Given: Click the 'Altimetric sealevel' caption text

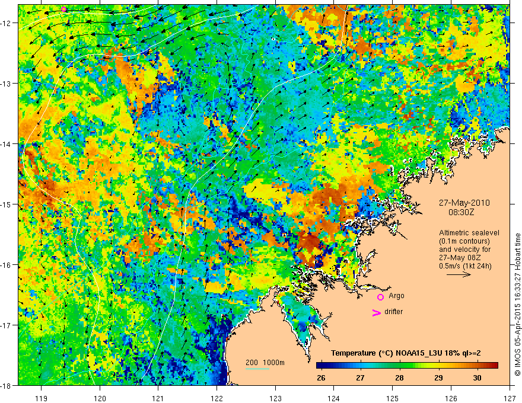Looking at the screenshot, I should click(469, 233).
